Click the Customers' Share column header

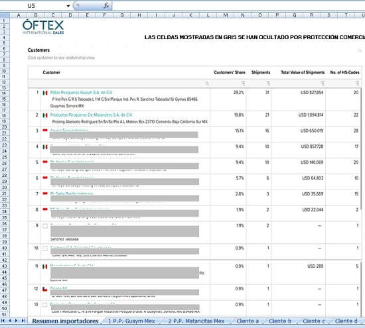[230, 72]
